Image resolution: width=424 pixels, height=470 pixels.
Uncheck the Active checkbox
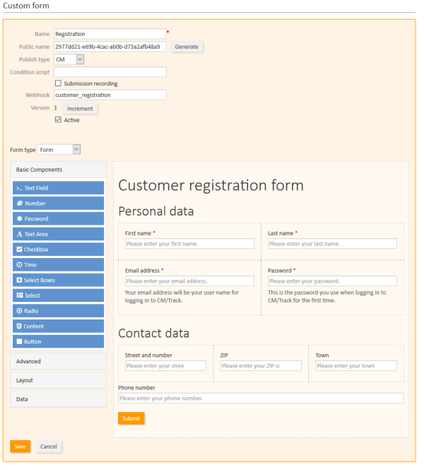[x=58, y=120]
